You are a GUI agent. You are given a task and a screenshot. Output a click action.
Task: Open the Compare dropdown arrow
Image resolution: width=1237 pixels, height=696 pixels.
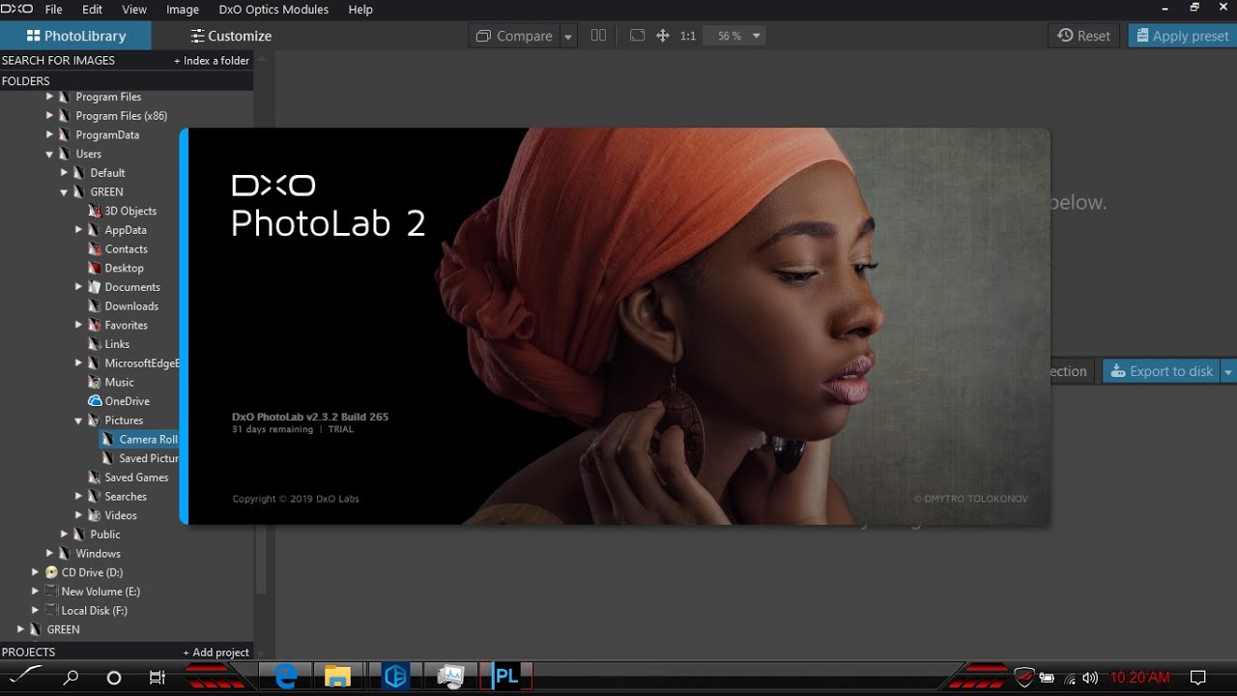coord(568,37)
